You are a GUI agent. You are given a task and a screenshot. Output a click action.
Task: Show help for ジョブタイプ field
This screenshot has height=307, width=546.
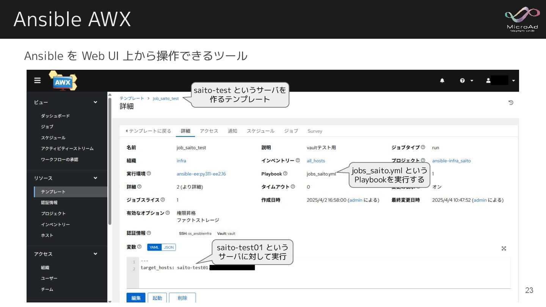point(423,147)
